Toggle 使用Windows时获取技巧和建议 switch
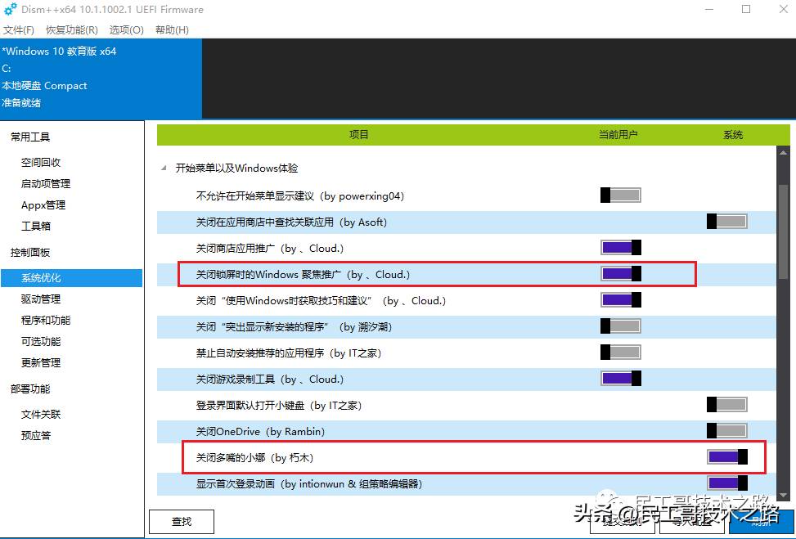The height and width of the screenshot is (539, 796). click(620, 300)
